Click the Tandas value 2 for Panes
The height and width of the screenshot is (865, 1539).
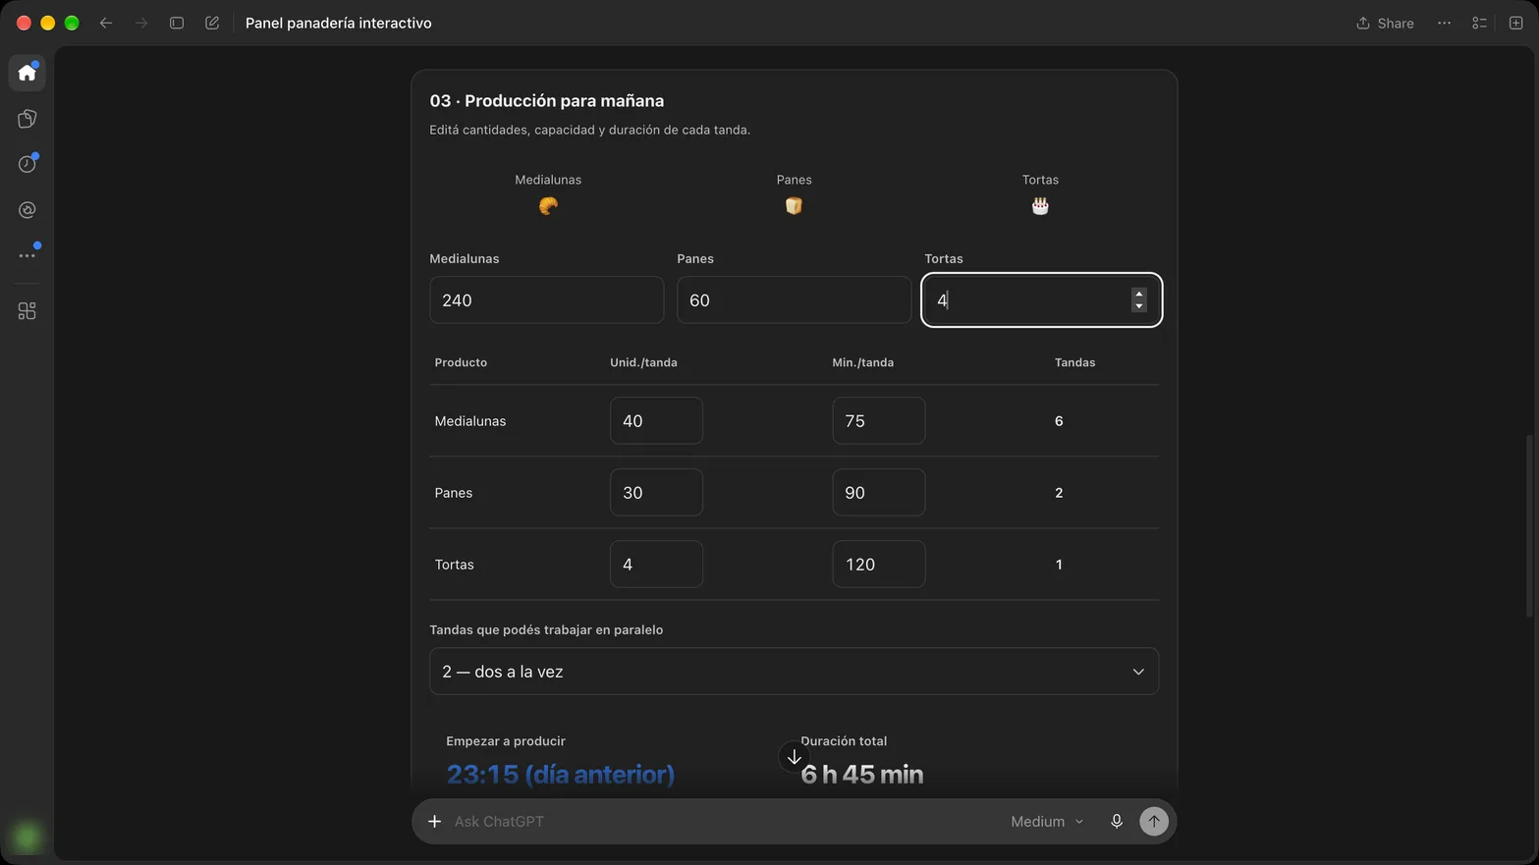(1059, 492)
